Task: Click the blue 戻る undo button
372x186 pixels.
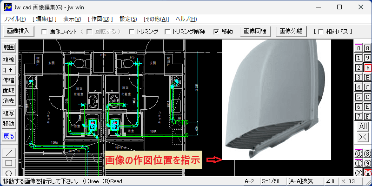Action: 8,136
